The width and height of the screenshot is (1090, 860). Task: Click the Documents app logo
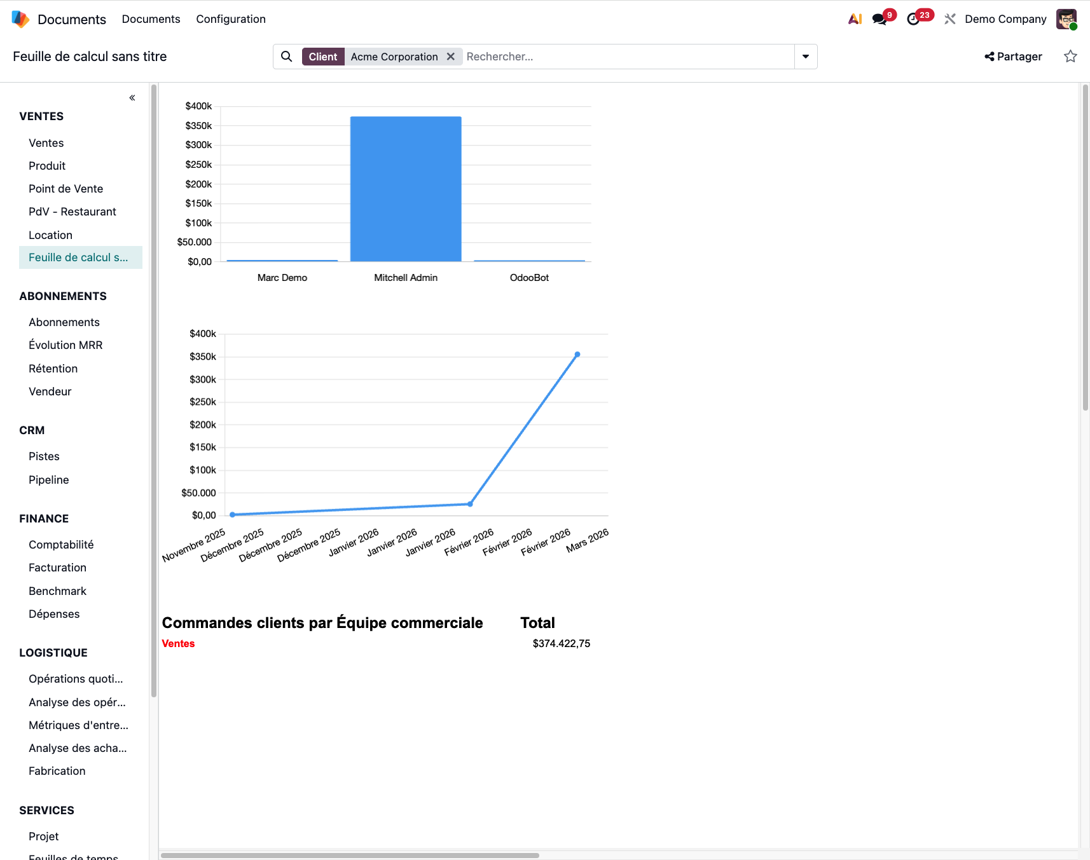point(20,19)
